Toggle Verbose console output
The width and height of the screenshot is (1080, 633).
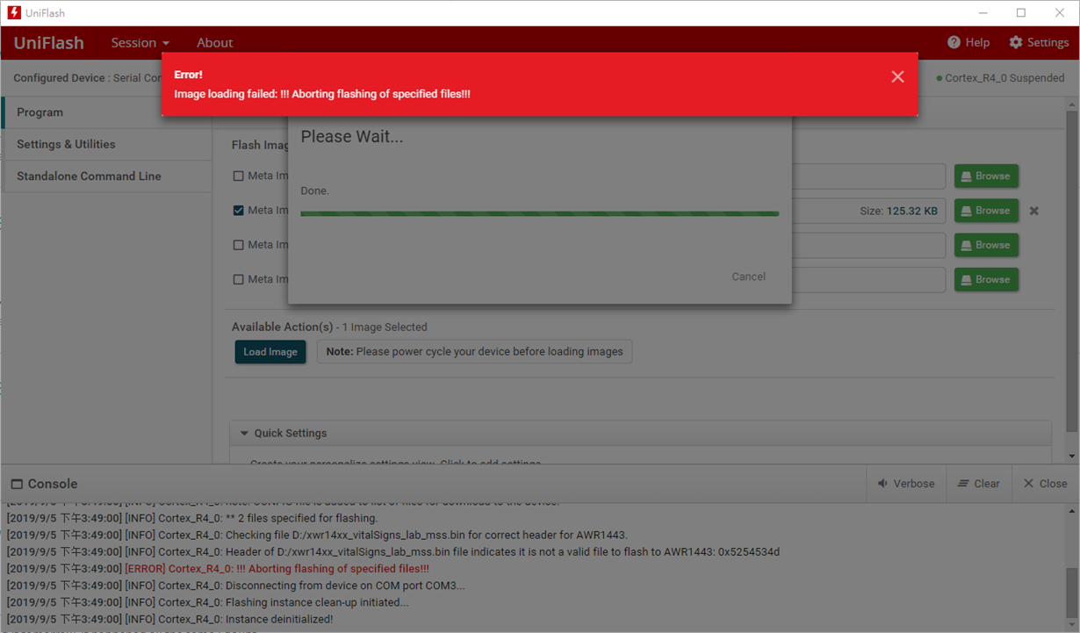[905, 484]
